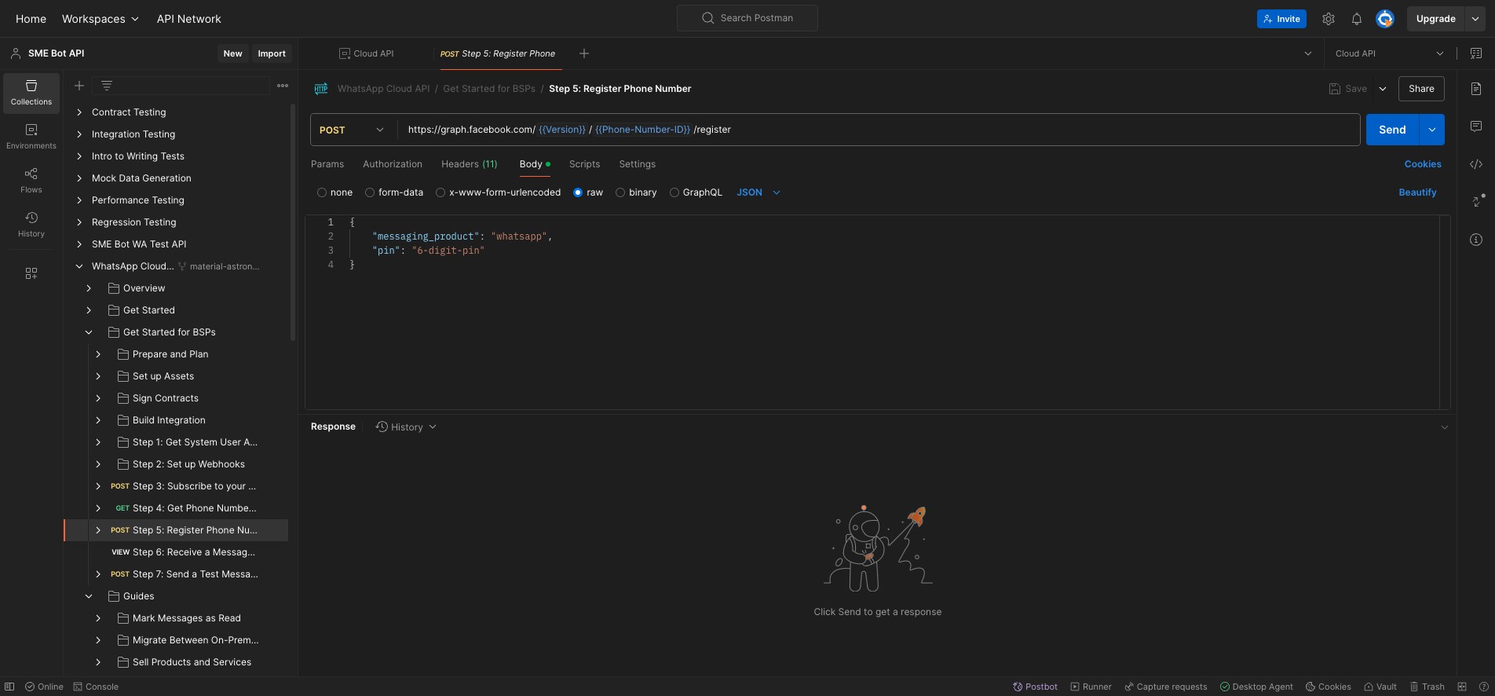
Task: Open the Workspaces dropdown
Action: [101, 19]
